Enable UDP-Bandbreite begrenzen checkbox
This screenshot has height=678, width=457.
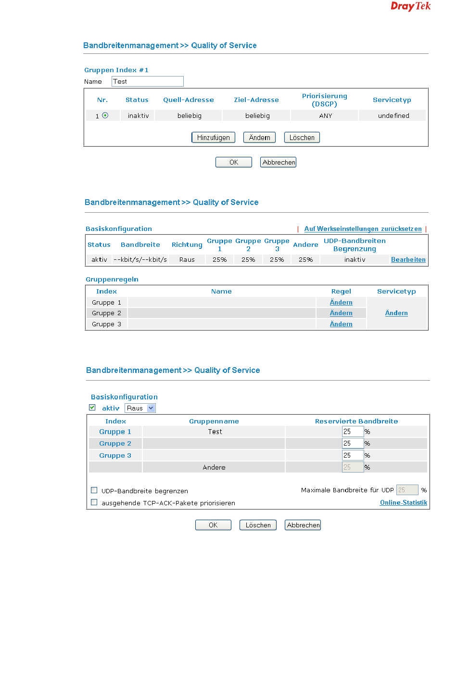[x=94, y=490]
